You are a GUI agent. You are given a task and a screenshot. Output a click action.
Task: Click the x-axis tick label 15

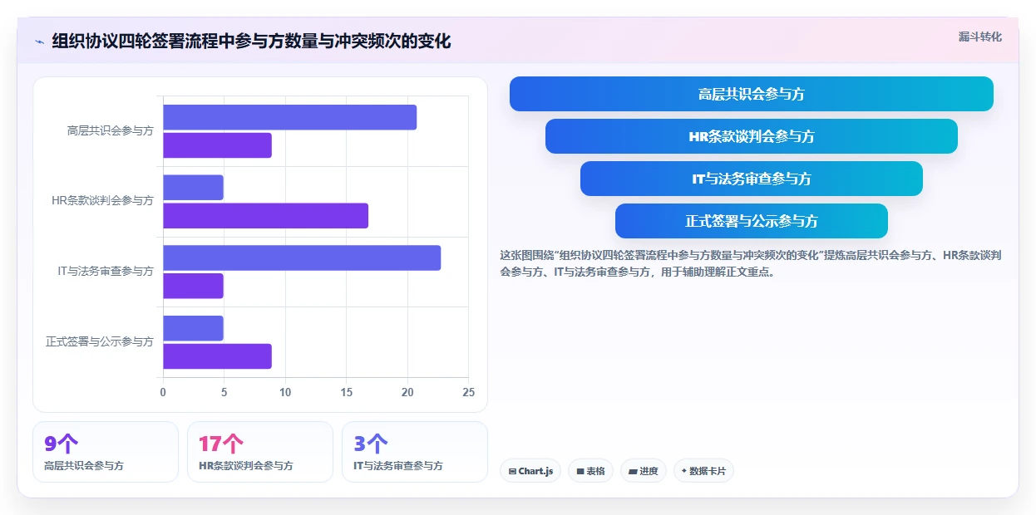(346, 392)
